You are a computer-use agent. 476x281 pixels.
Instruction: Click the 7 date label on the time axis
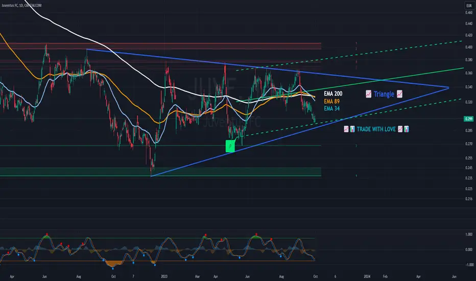(x=133, y=276)
